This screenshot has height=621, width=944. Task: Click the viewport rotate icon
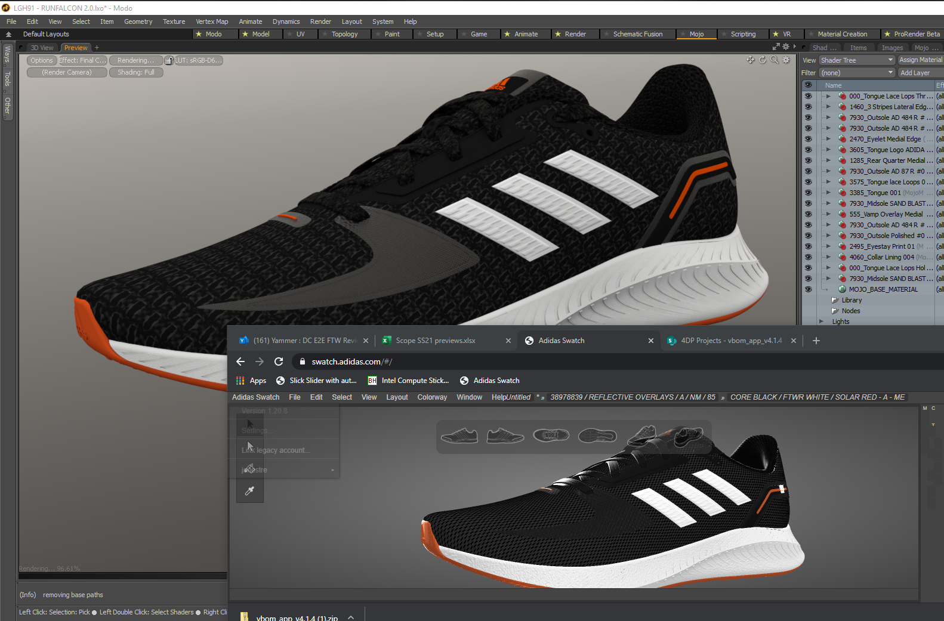(762, 60)
